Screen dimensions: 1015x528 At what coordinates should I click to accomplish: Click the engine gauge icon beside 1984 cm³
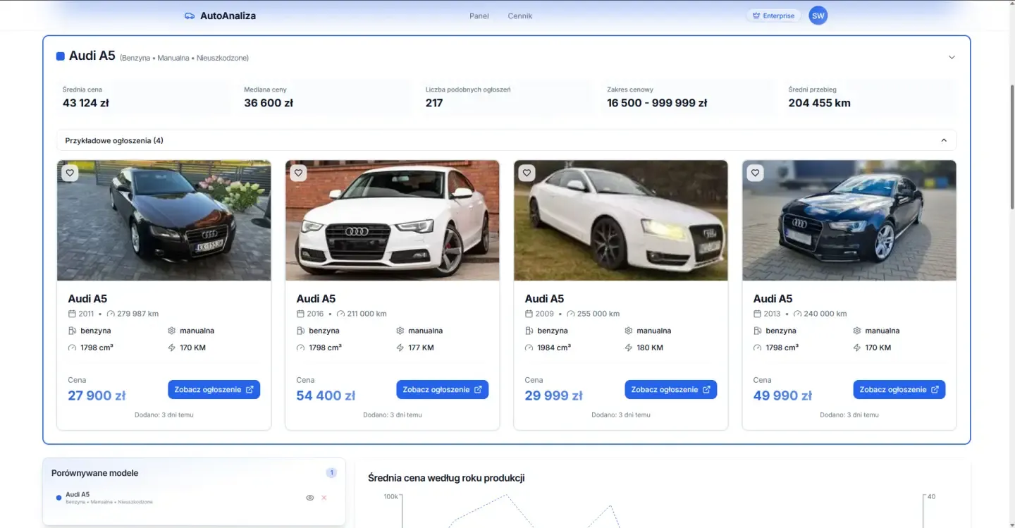pos(529,348)
